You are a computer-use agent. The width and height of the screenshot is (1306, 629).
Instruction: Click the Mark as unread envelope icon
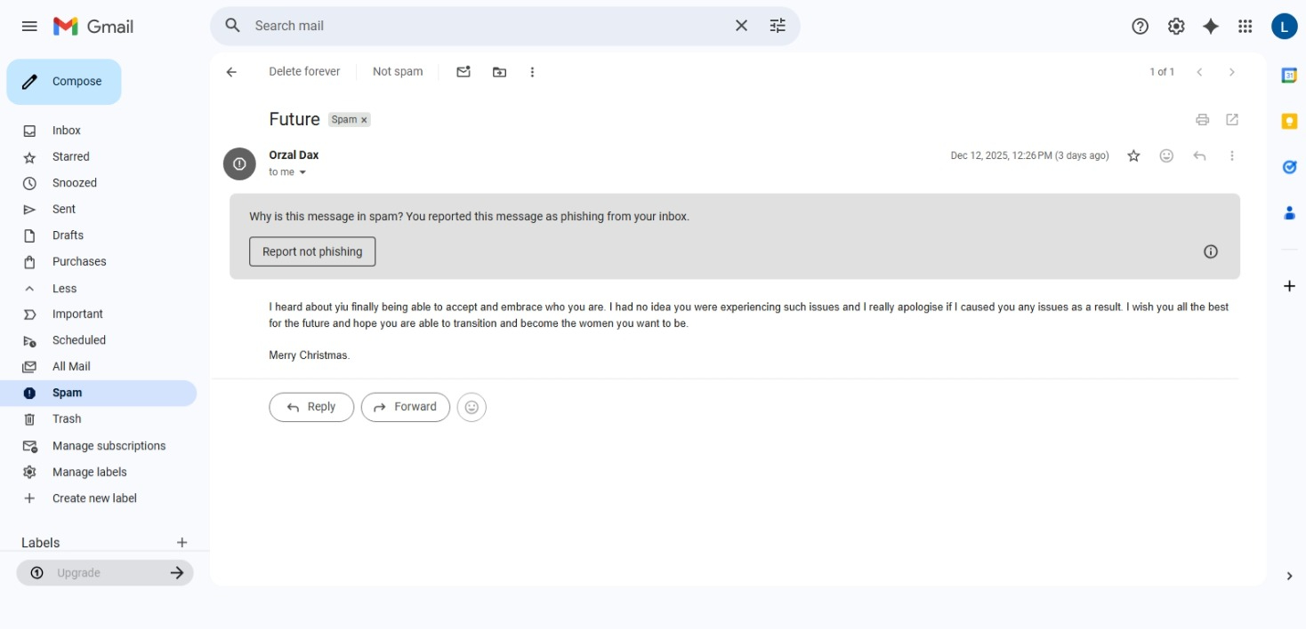click(x=464, y=72)
